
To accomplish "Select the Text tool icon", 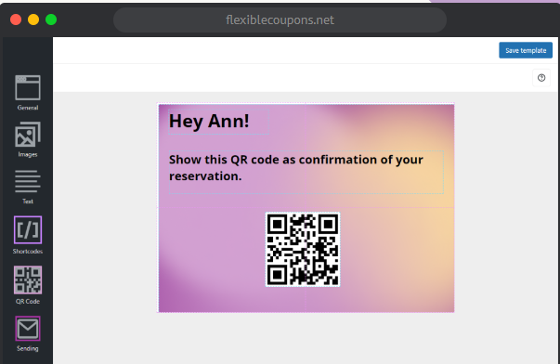I will point(28,181).
